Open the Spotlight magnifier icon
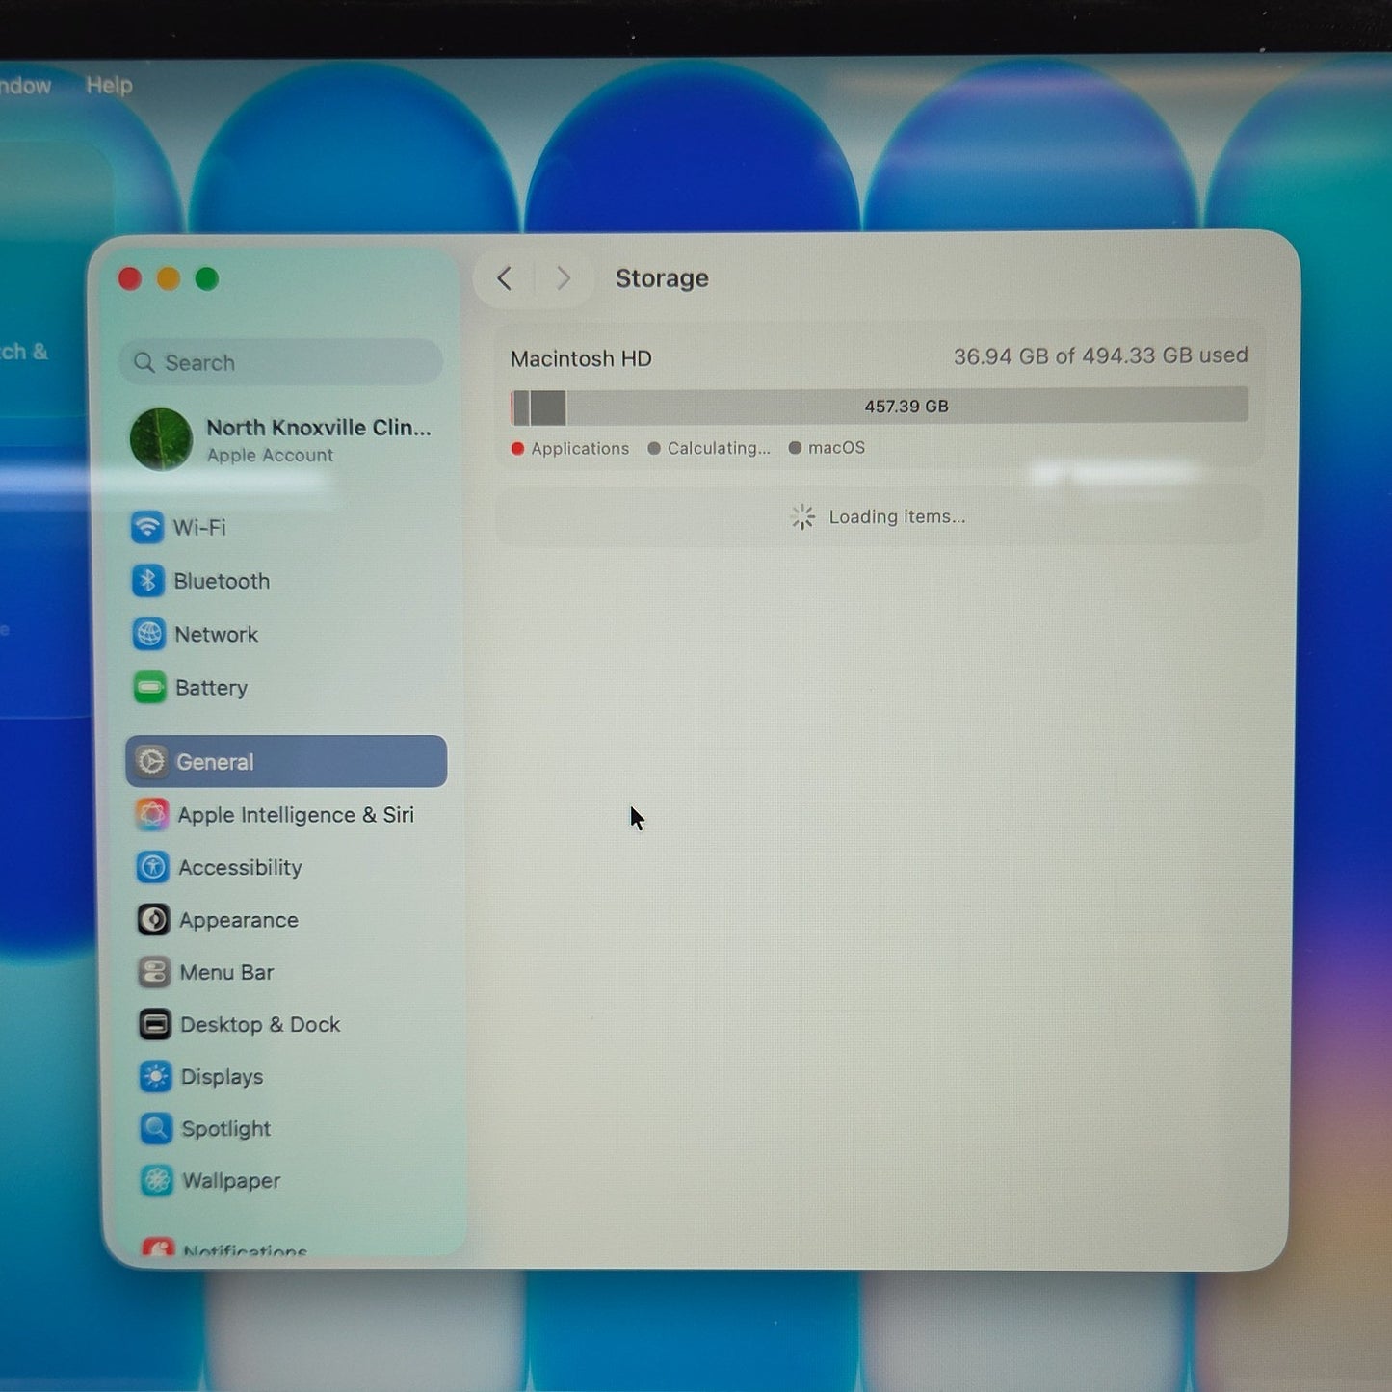 156,1128
